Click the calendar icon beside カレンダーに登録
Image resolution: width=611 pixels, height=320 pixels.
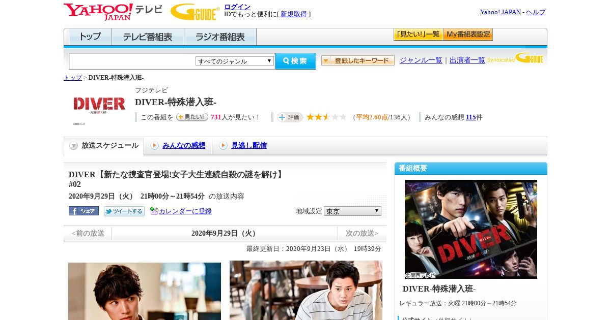(154, 211)
